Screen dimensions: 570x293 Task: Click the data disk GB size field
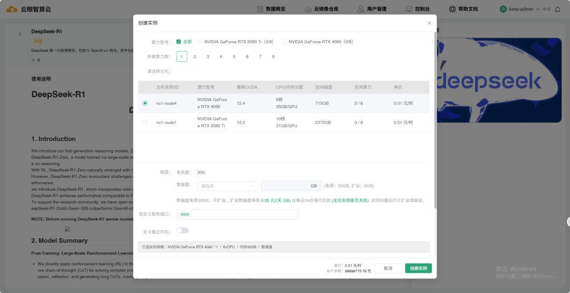pos(291,186)
